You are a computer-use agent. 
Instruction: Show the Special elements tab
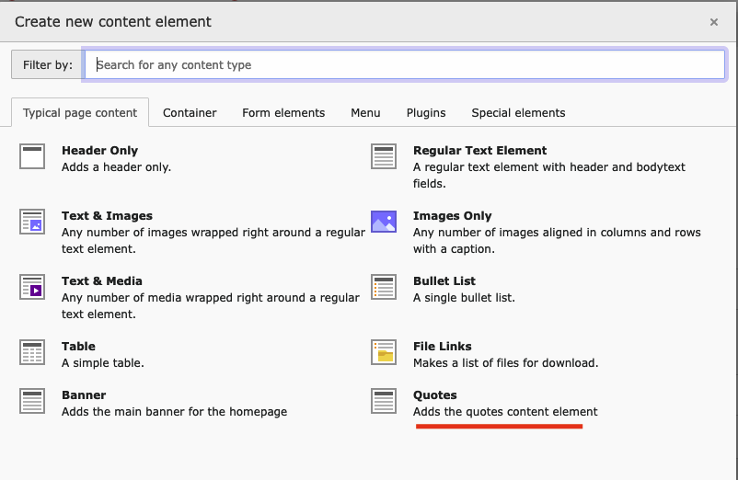[518, 113]
